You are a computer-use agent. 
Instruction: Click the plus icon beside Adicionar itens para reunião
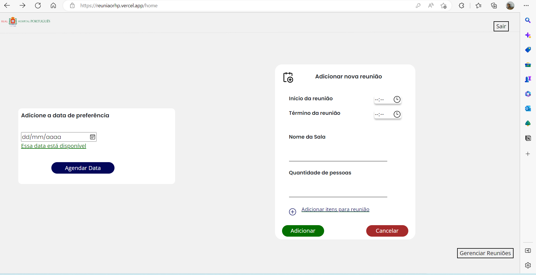point(292,212)
